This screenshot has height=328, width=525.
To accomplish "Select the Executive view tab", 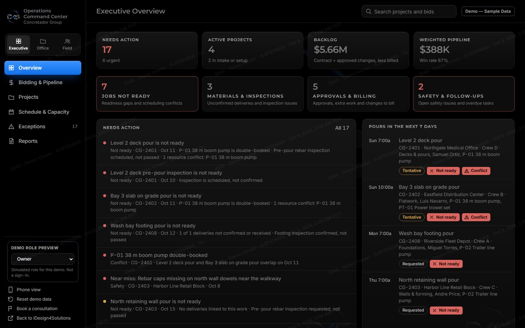I will pyautogui.click(x=18, y=44).
